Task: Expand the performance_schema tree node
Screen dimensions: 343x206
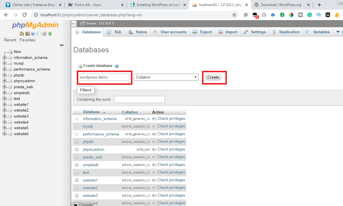Action: pyautogui.click(x=5, y=69)
